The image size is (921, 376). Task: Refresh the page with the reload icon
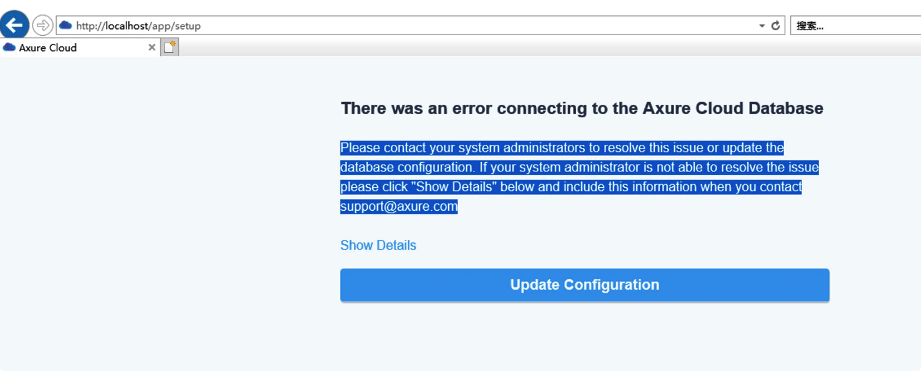click(776, 25)
